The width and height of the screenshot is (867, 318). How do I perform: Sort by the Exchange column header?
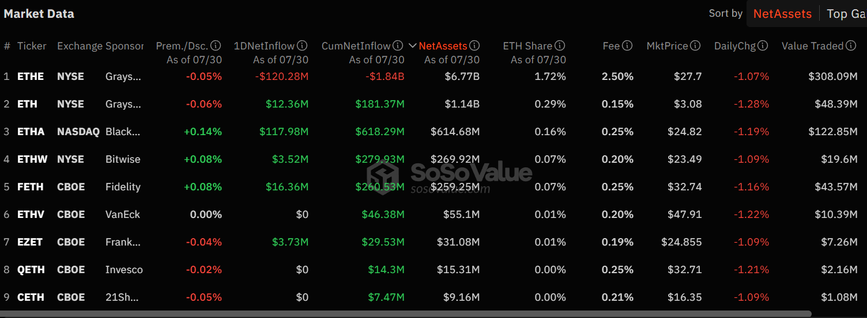[x=80, y=45]
